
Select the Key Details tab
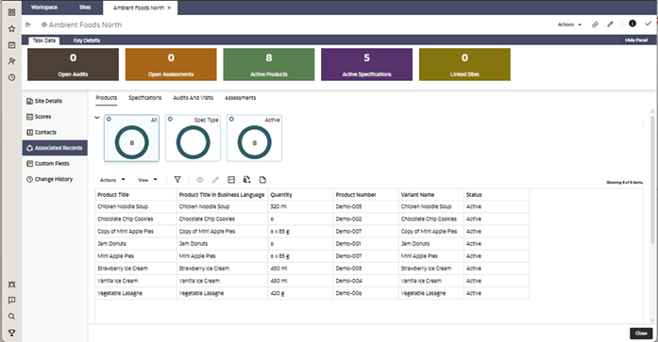click(x=87, y=41)
